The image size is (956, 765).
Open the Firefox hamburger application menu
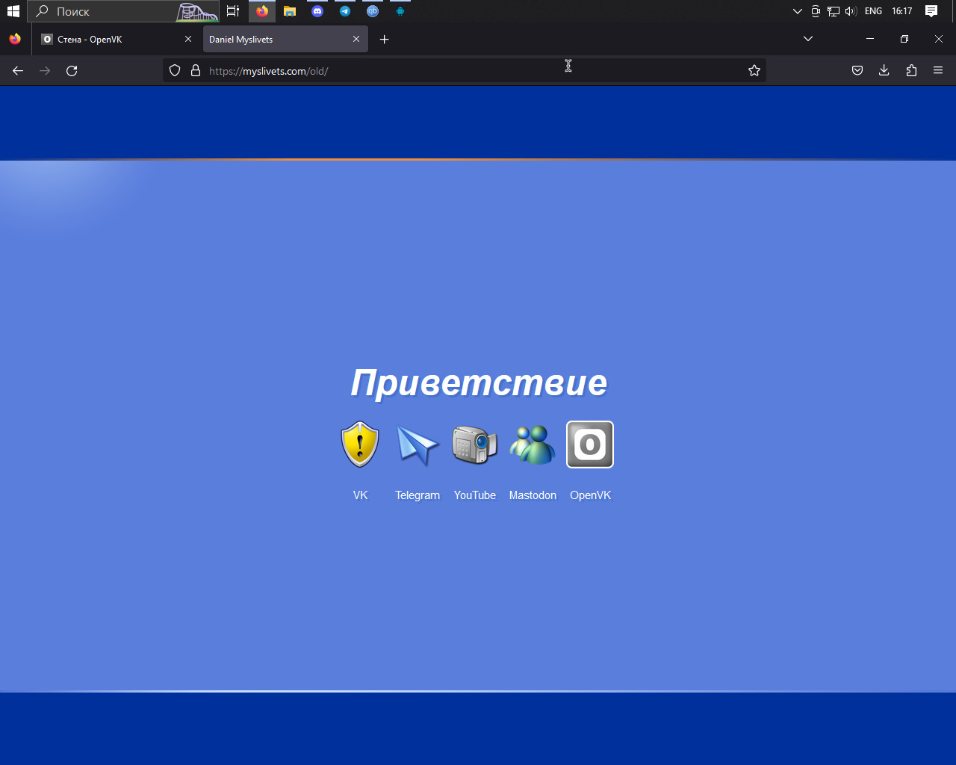tap(938, 70)
